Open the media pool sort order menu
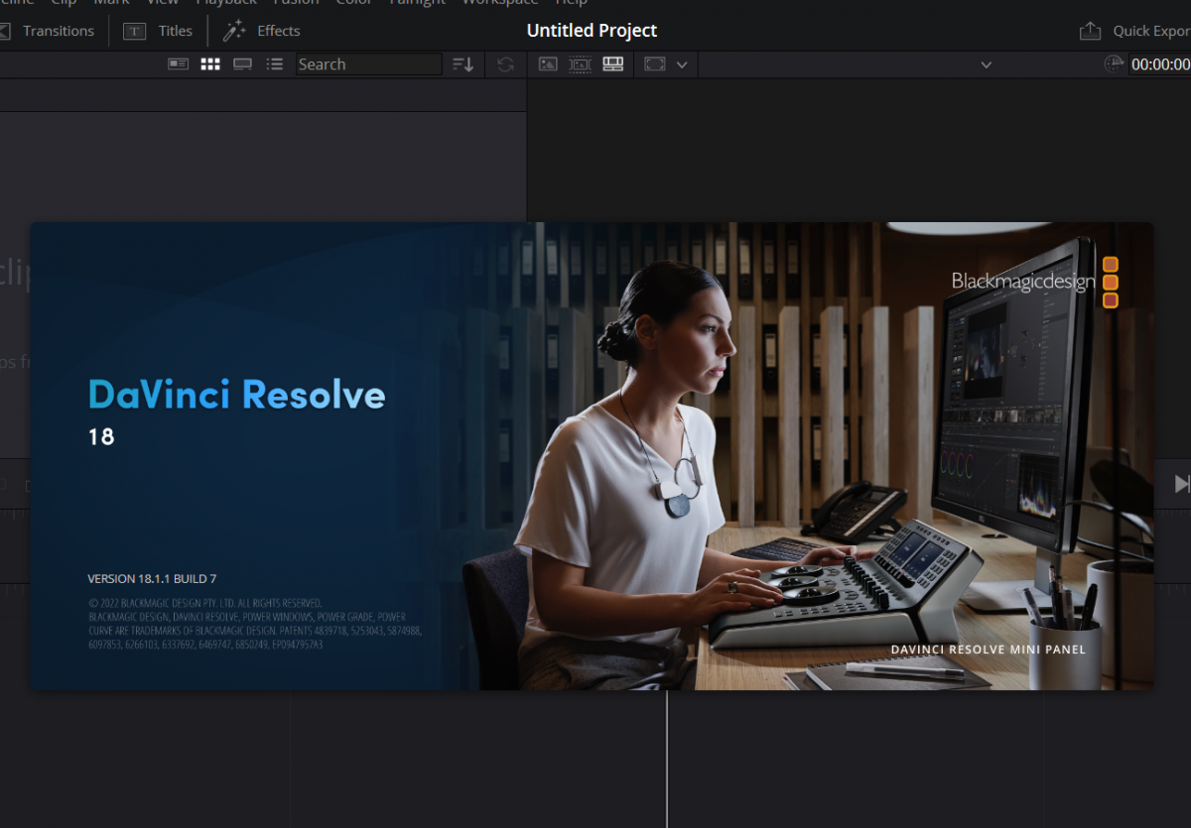 (x=463, y=64)
